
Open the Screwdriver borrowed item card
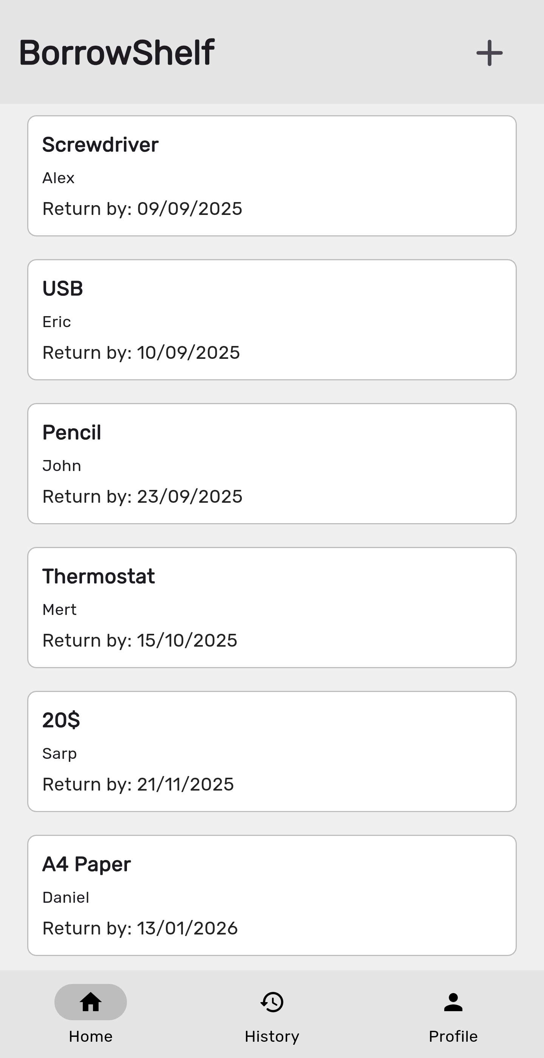[x=272, y=176]
